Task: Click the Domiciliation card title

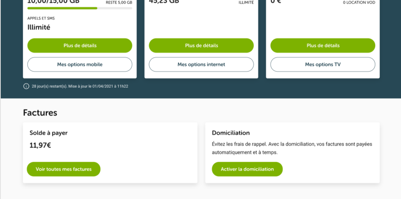Action: [x=231, y=133]
